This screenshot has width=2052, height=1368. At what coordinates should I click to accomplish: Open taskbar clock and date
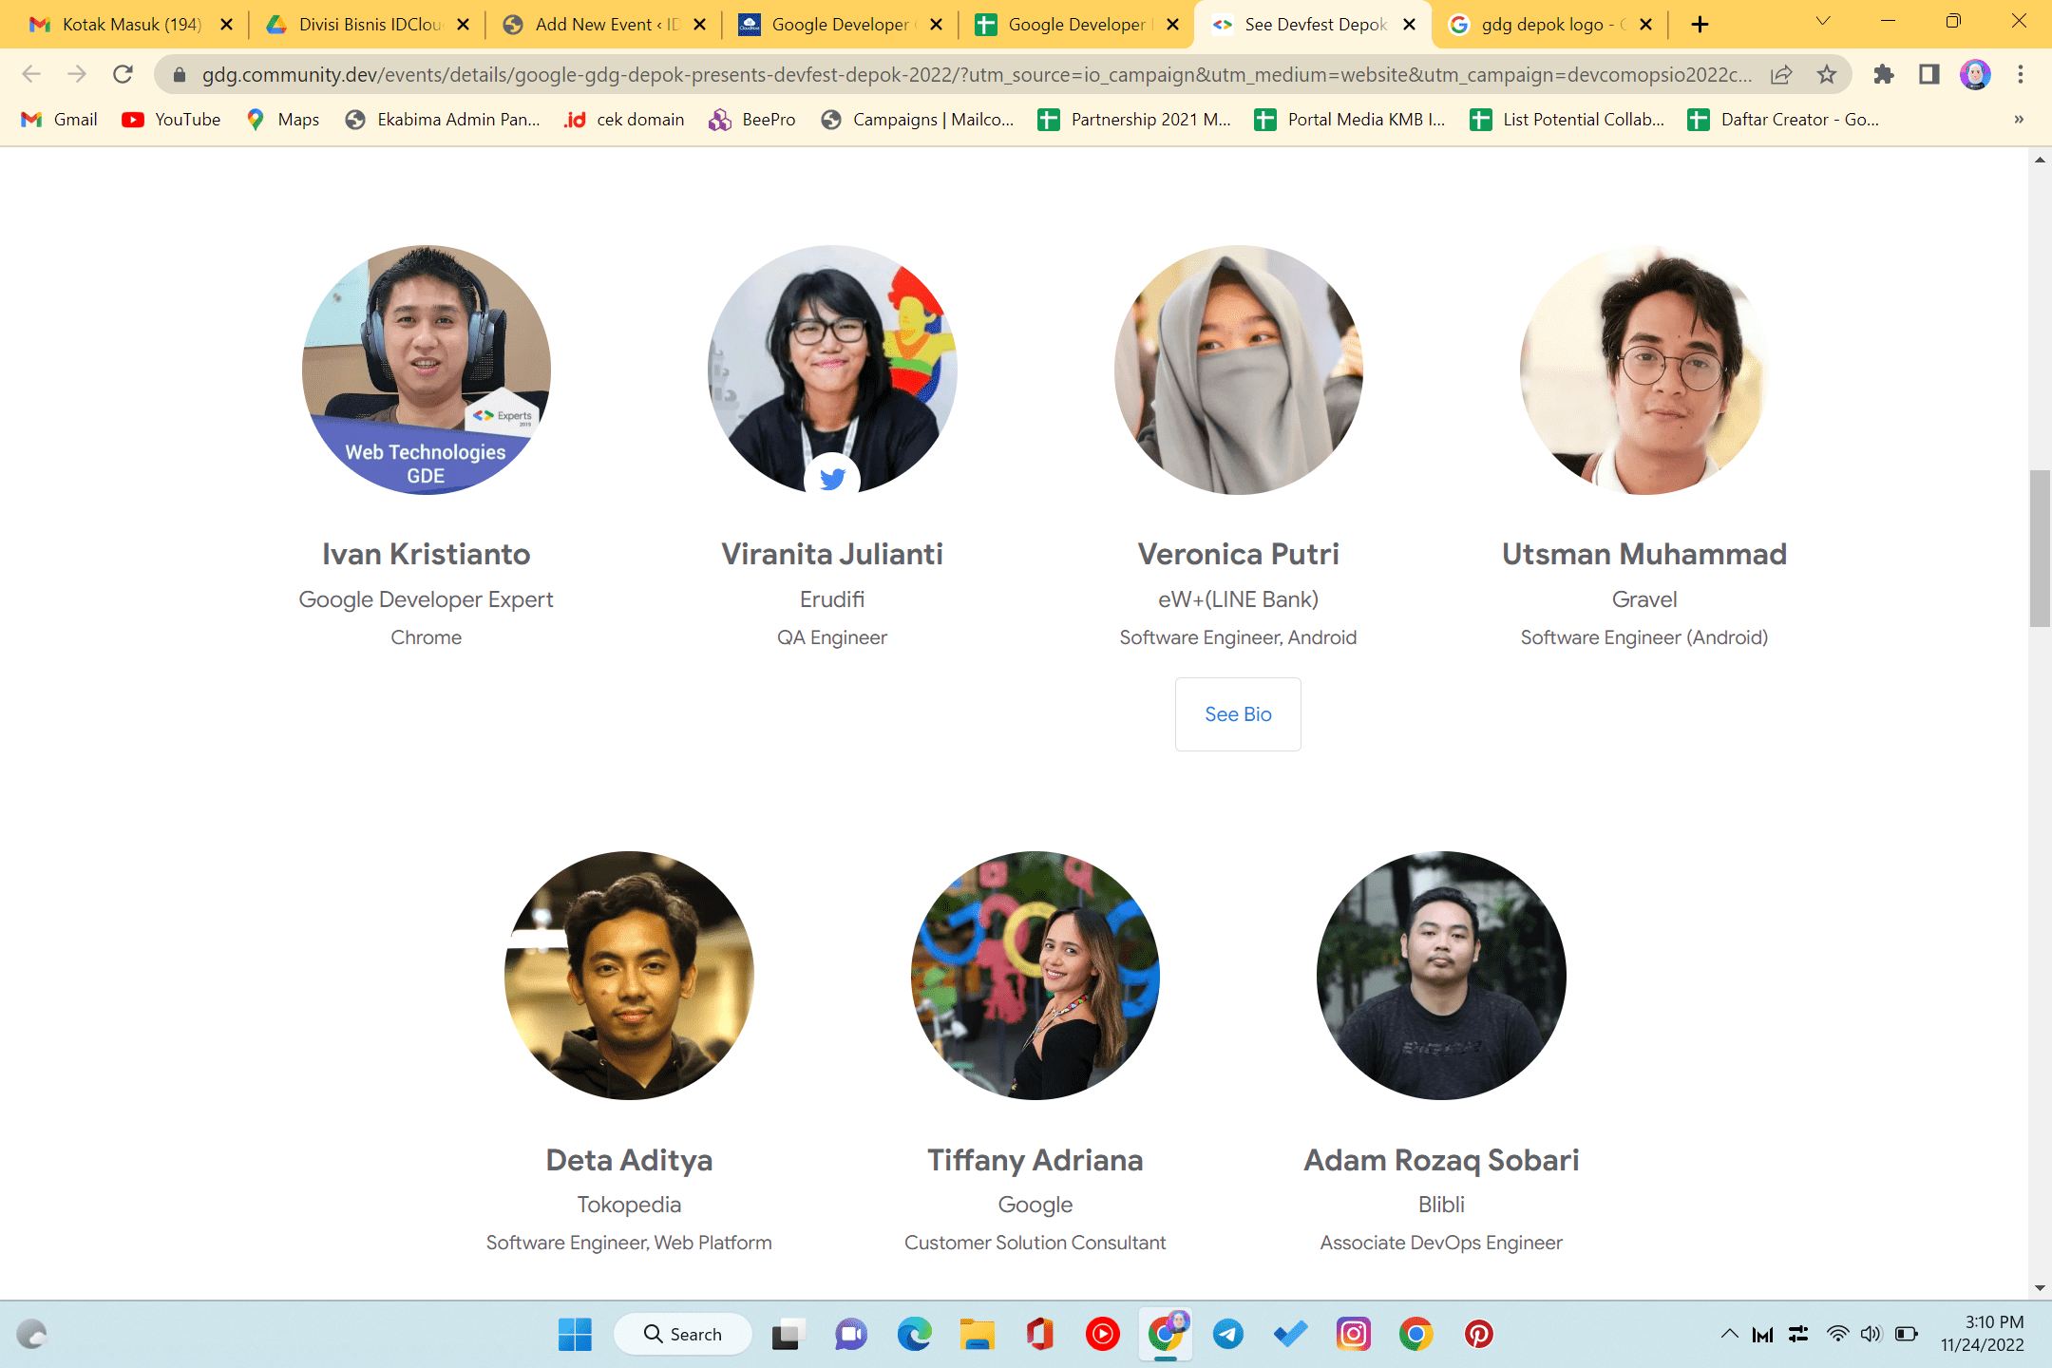coord(1982,1334)
